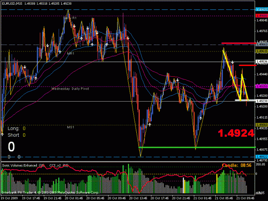Click the 1.49200 price axis value
This screenshot has height=201, width=268.
pos(262,106)
